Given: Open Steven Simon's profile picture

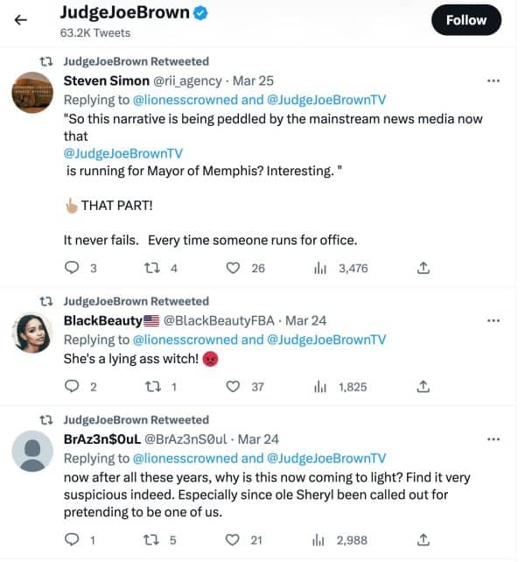Looking at the screenshot, I should (32, 92).
